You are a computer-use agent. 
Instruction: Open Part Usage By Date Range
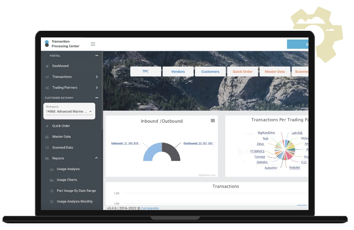tap(76, 190)
